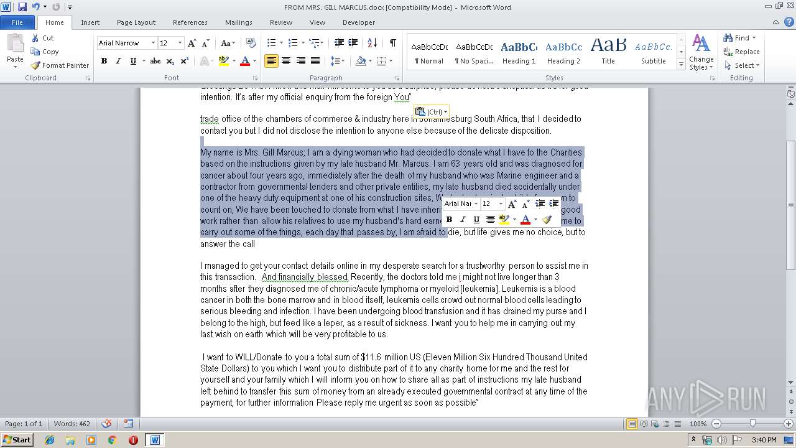Click the zoom in plus button
Image resolution: width=796 pixels, height=448 pixels.
click(x=789, y=424)
